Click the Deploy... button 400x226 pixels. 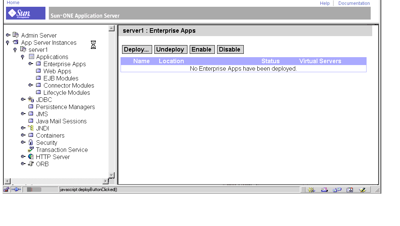coord(137,49)
